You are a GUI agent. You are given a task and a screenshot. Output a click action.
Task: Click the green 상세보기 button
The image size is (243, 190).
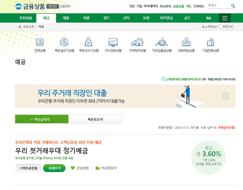point(54,168)
